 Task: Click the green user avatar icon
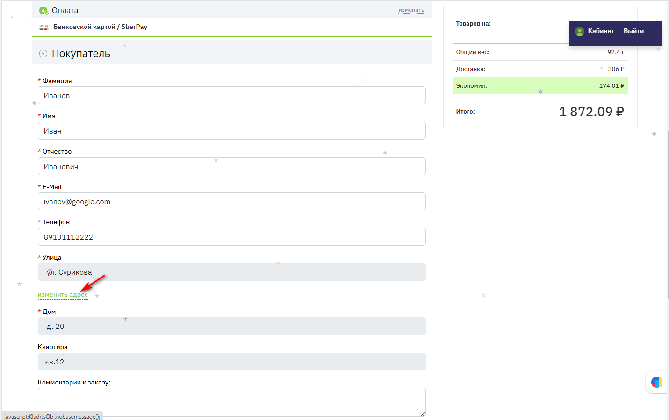point(580,31)
